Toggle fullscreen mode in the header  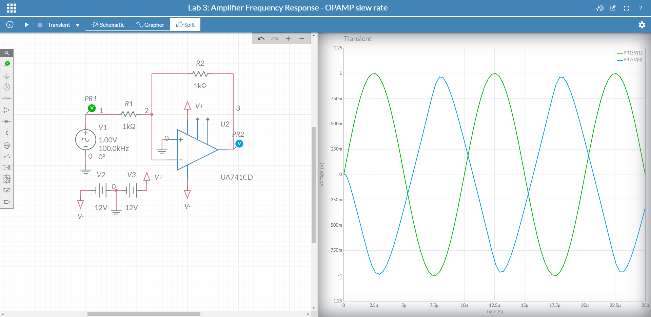627,8
